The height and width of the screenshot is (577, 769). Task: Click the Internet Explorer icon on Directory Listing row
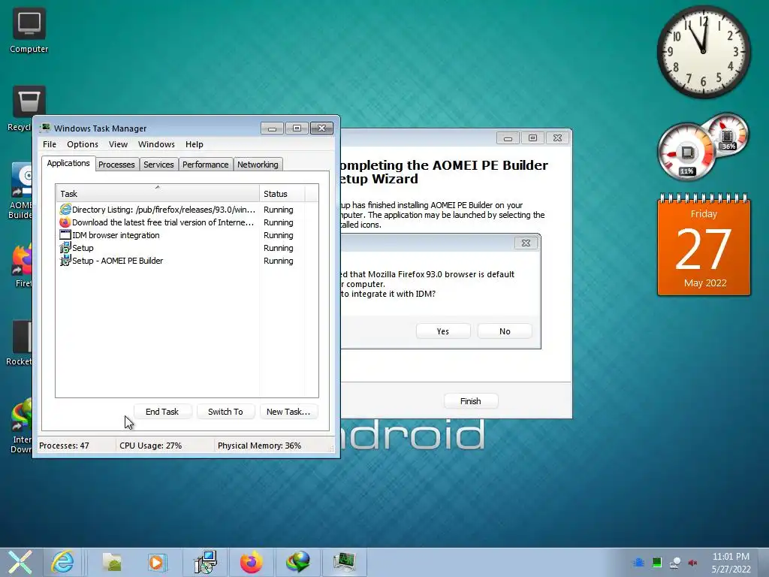(65, 210)
